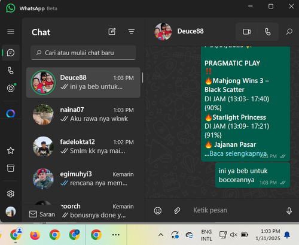Image resolution: width=299 pixels, height=245 pixels.
Task: Open the ENG INTL language switcher
Action: pyautogui.click(x=206, y=235)
